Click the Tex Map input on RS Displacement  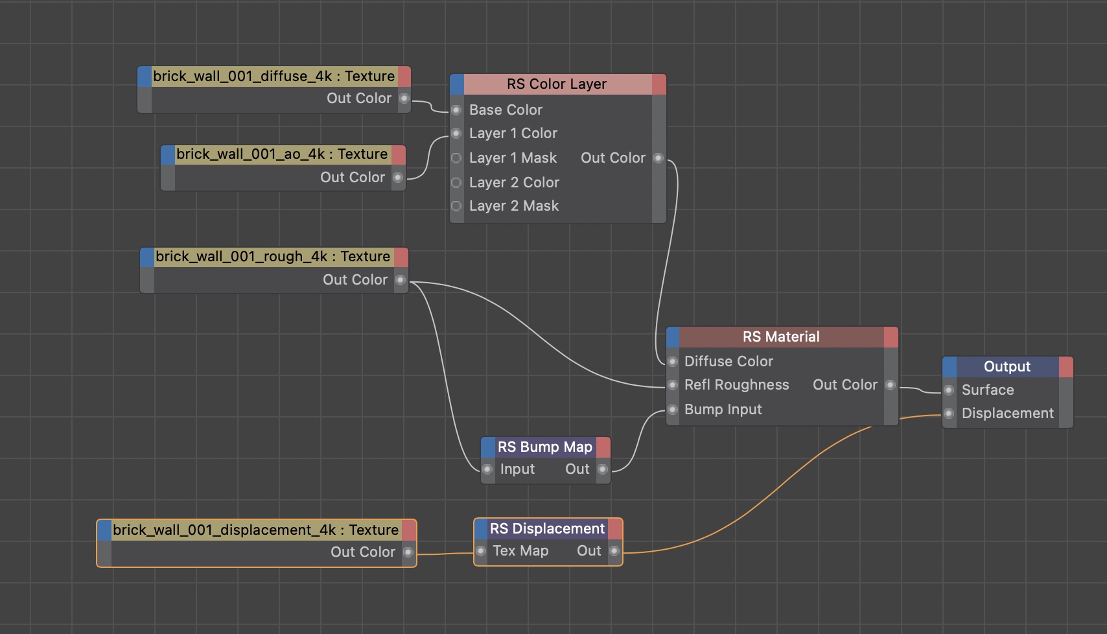pyautogui.click(x=481, y=550)
